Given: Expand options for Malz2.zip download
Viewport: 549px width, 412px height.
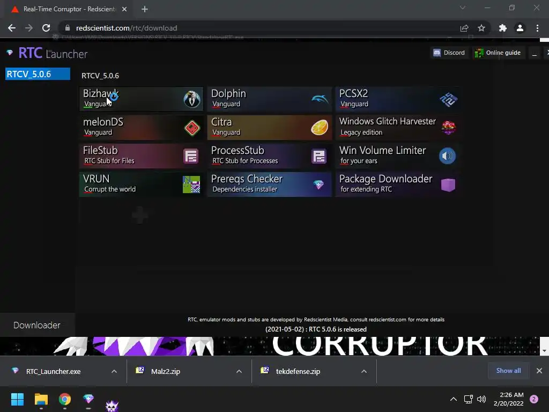Looking at the screenshot, I should point(239,371).
